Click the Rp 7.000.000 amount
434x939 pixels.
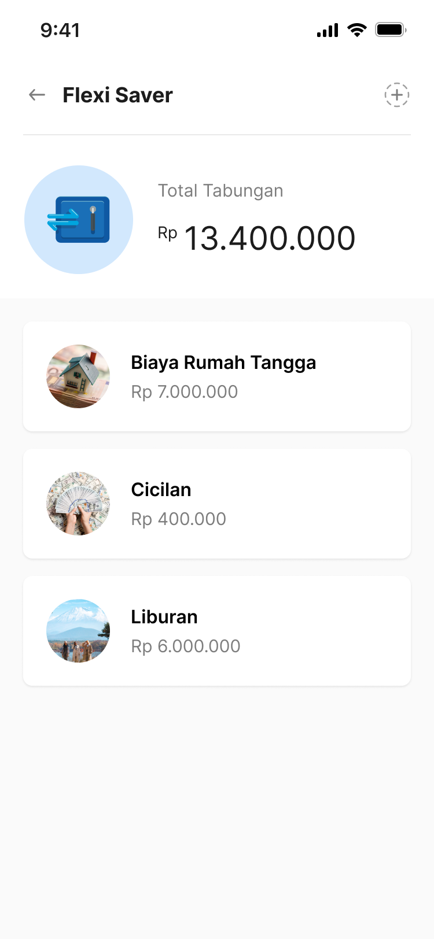point(185,392)
